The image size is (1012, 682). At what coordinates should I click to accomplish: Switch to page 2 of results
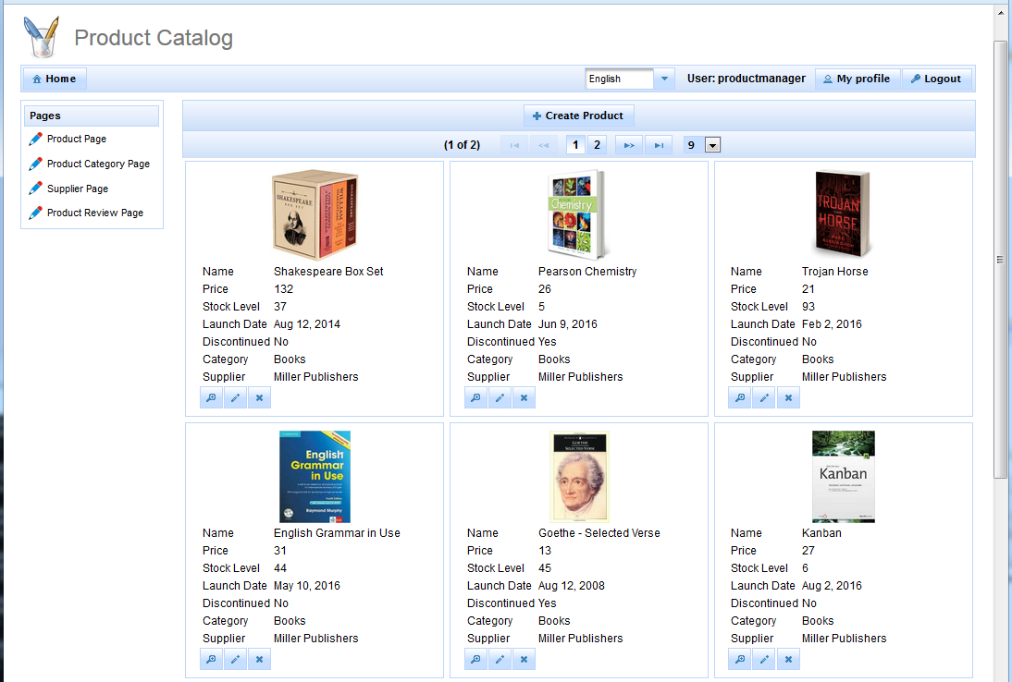[x=598, y=145]
